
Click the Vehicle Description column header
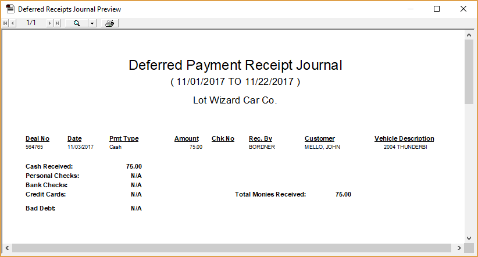point(404,139)
